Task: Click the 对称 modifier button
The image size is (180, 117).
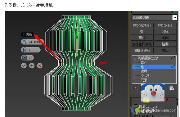Action: [165, 32]
